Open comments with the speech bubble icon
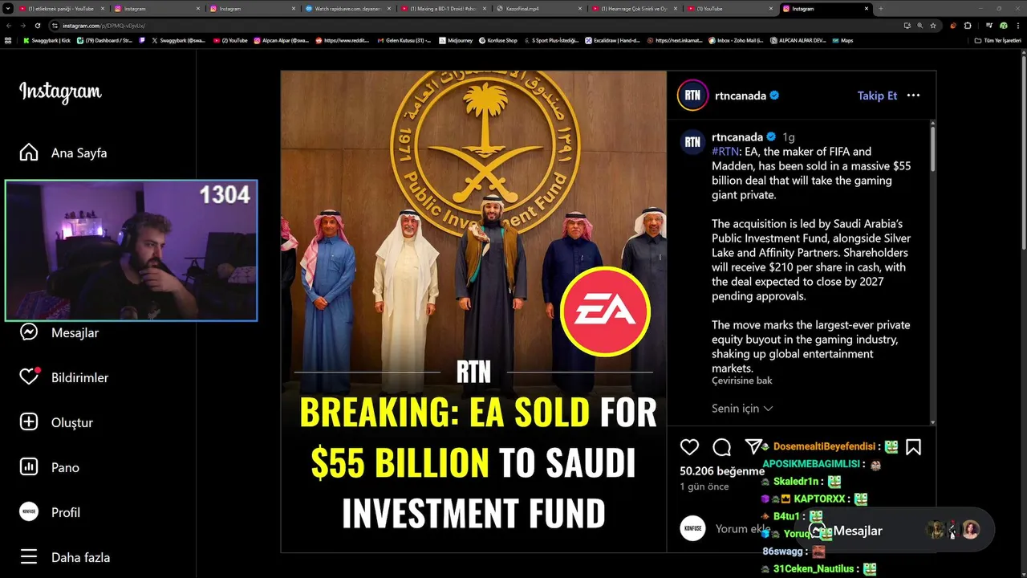Viewport: 1027px width, 578px height. [x=721, y=447]
